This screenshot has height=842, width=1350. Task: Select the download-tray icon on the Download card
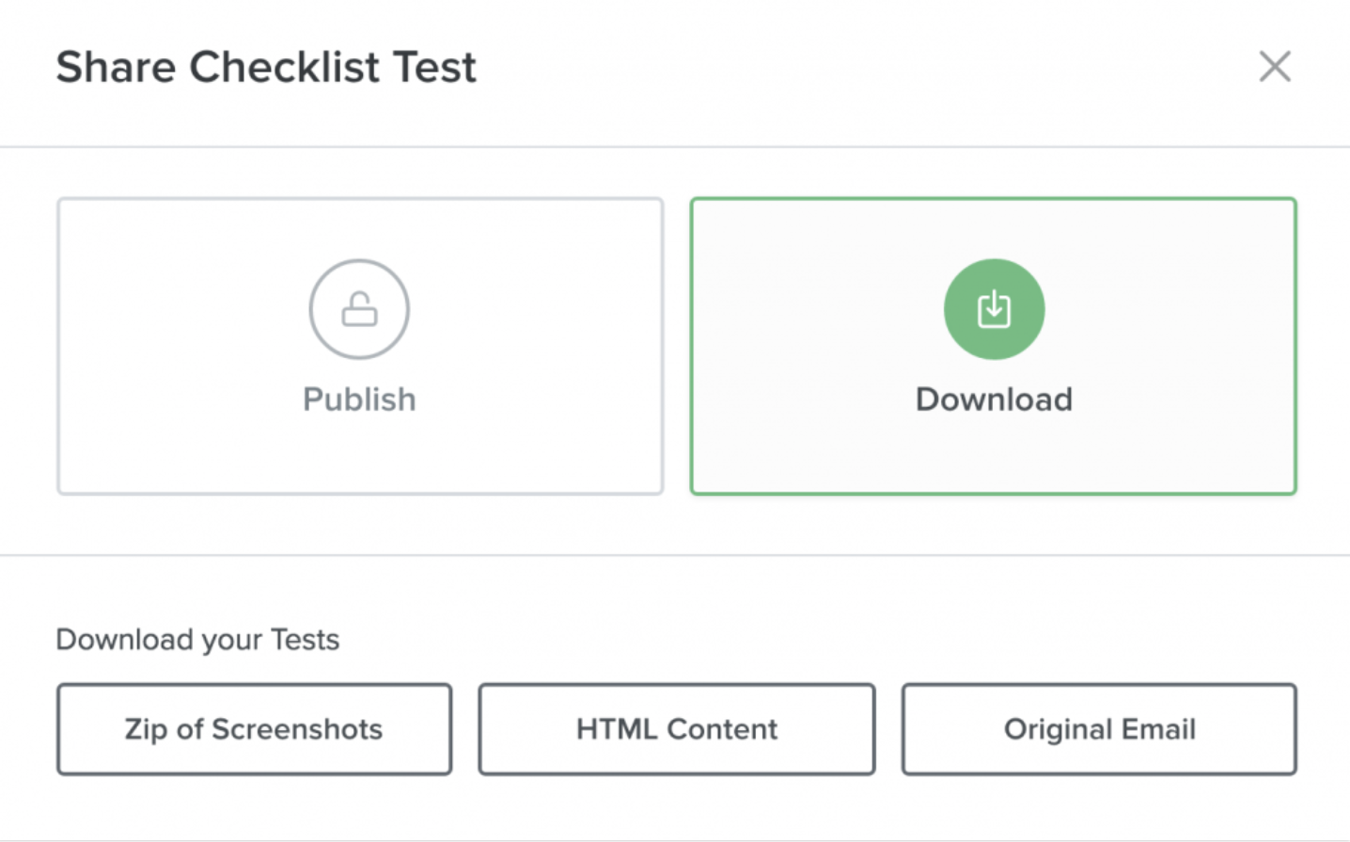993,308
